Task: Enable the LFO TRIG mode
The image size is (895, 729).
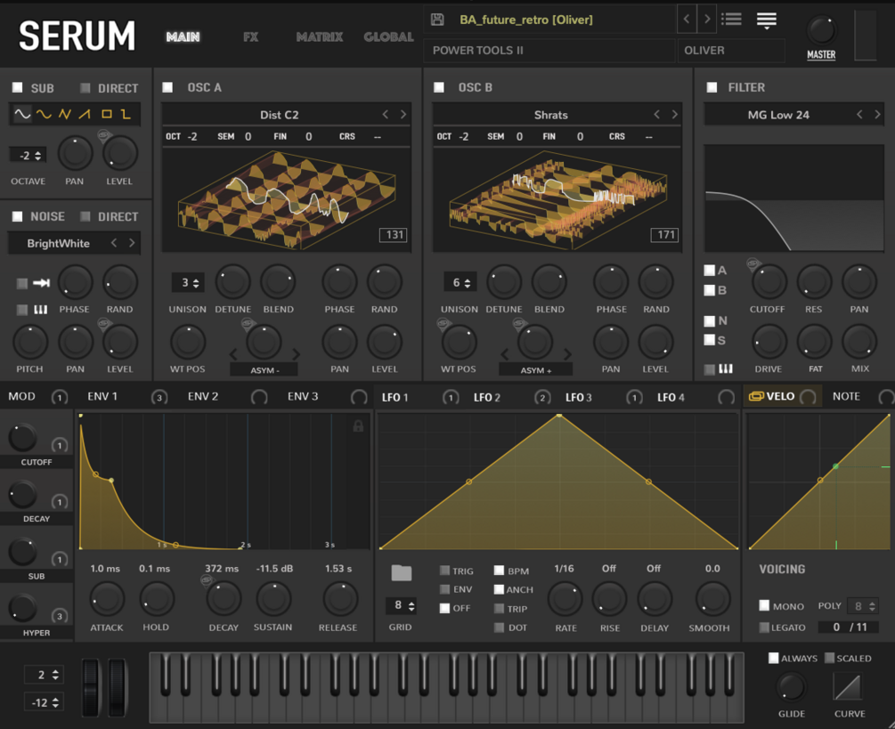Action: coord(444,571)
